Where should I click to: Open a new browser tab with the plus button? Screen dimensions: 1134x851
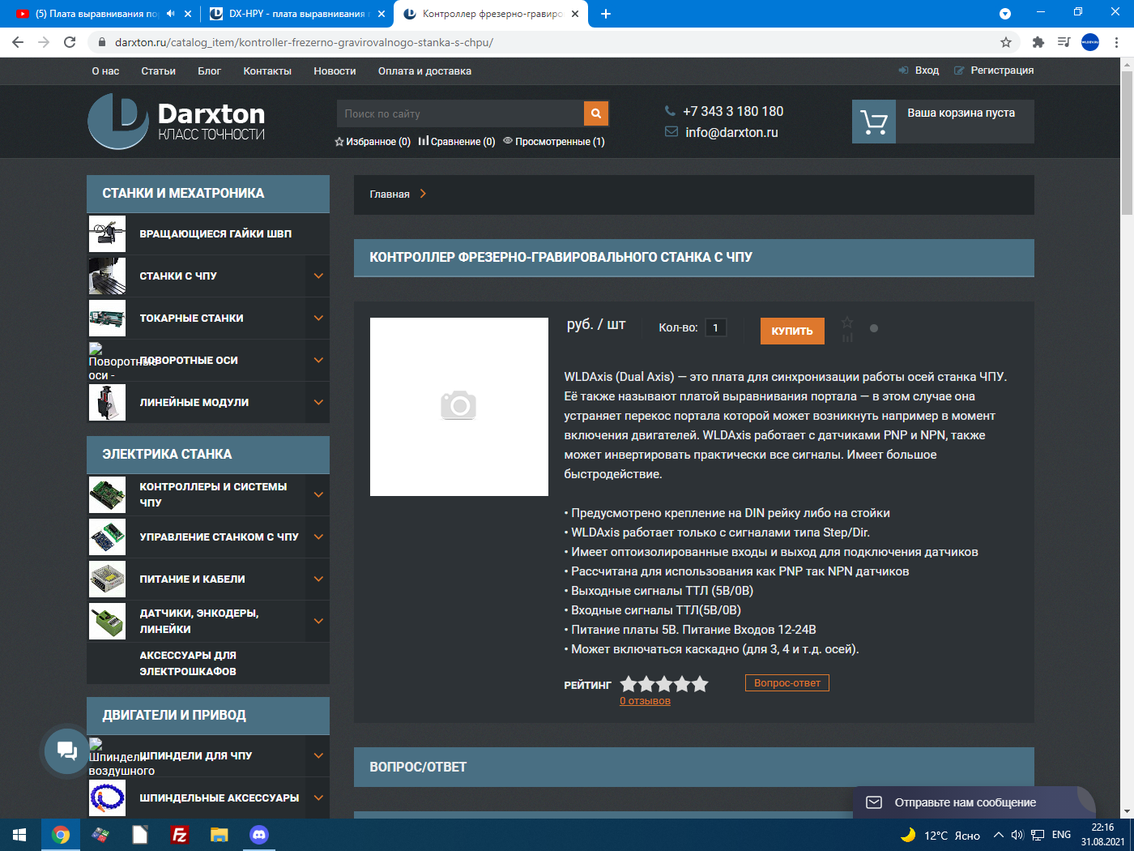[x=606, y=14]
